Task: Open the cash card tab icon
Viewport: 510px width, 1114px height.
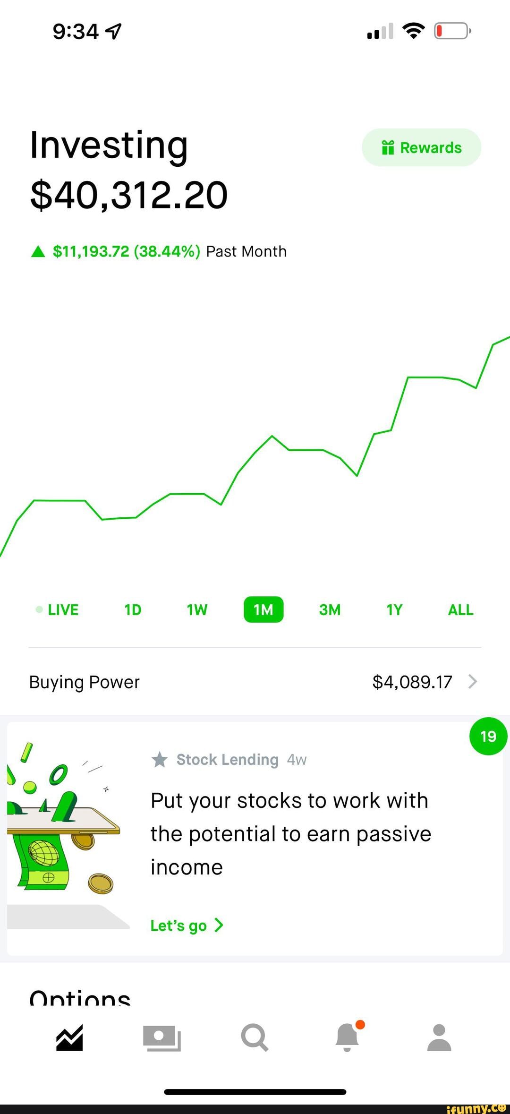Action: (161, 1037)
